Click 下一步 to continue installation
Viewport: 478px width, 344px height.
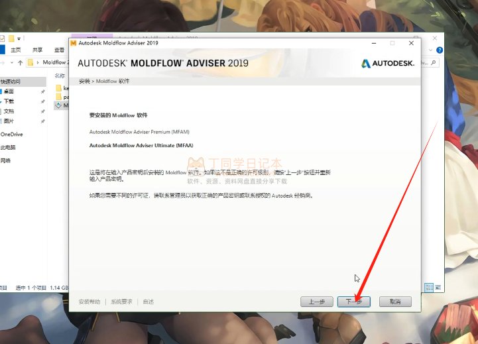[353, 302]
